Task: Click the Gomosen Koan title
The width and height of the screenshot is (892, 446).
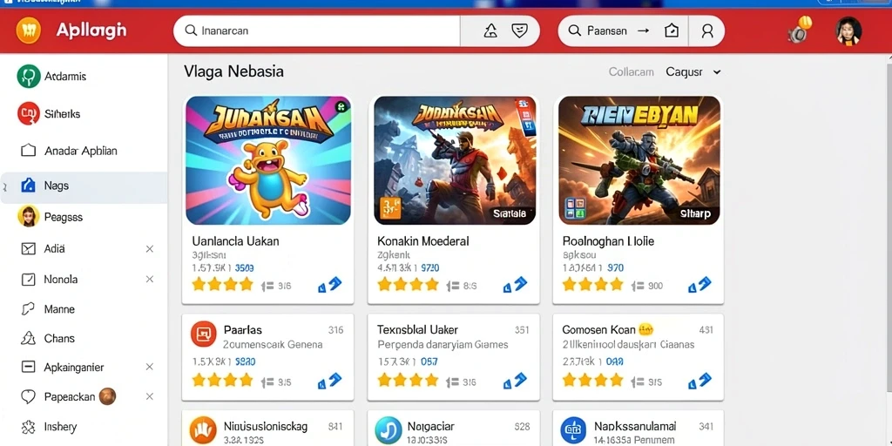Action: click(599, 329)
